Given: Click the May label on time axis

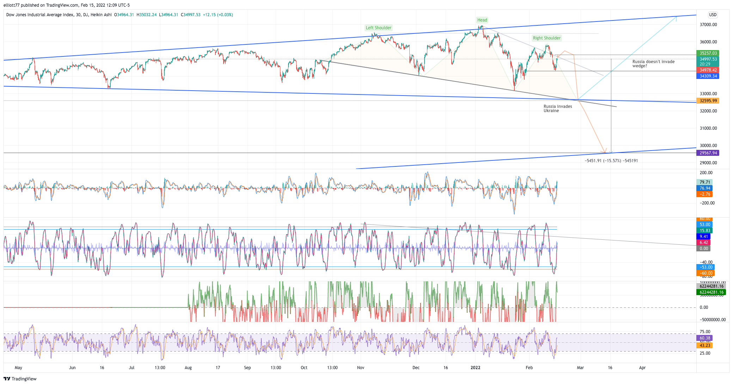Looking at the screenshot, I should click(x=18, y=368).
